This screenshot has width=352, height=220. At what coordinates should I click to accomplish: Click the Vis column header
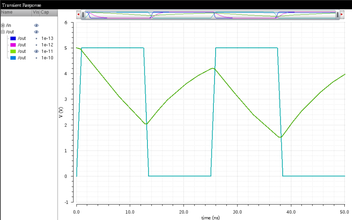(x=36, y=12)
